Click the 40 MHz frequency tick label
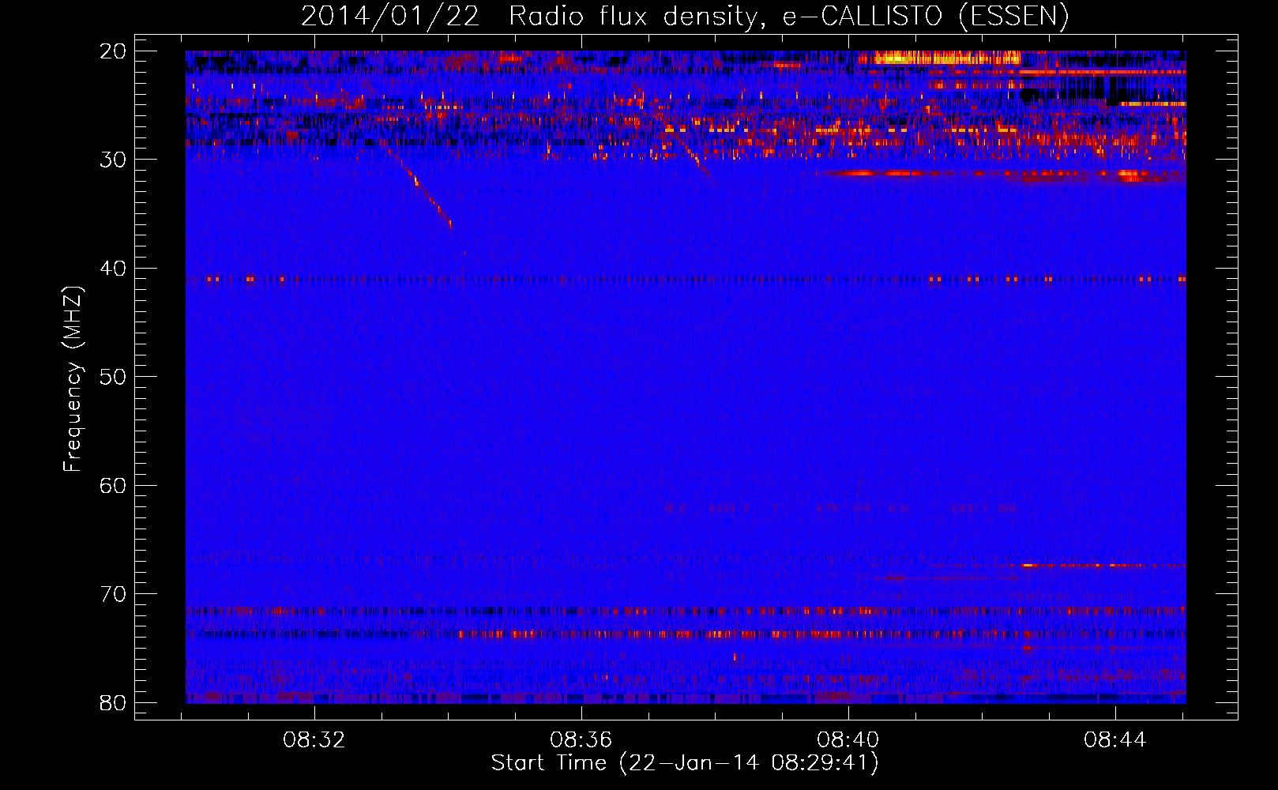This screenshot has width=1278, height=790. (x=113, y=269)
